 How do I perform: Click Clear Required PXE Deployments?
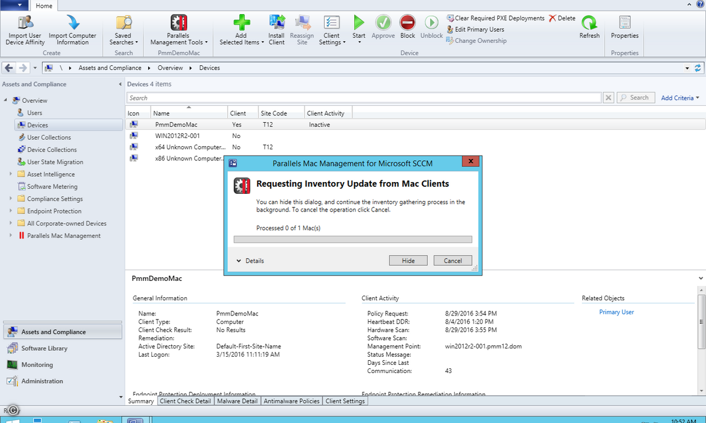tap(496, 18)
